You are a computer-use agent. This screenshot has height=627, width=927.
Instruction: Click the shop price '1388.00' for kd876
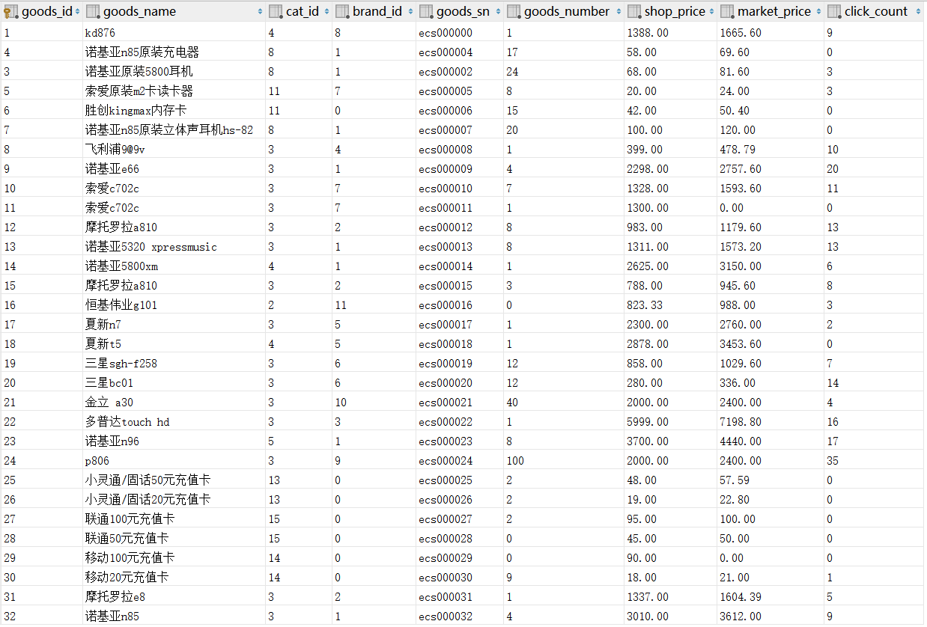(x=648, y=33)
